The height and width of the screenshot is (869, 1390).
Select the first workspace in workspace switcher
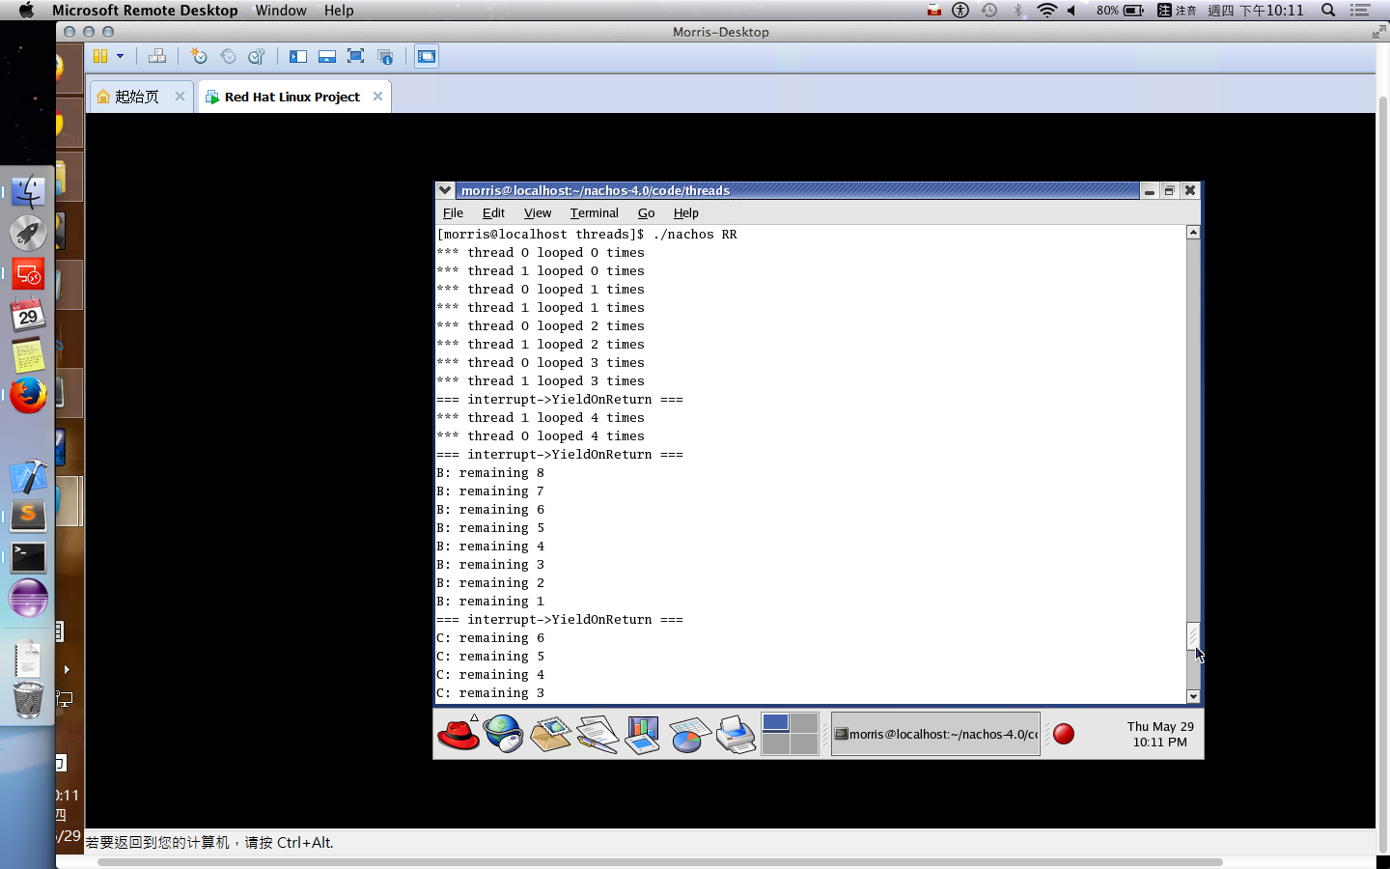[x=775, y=722]
